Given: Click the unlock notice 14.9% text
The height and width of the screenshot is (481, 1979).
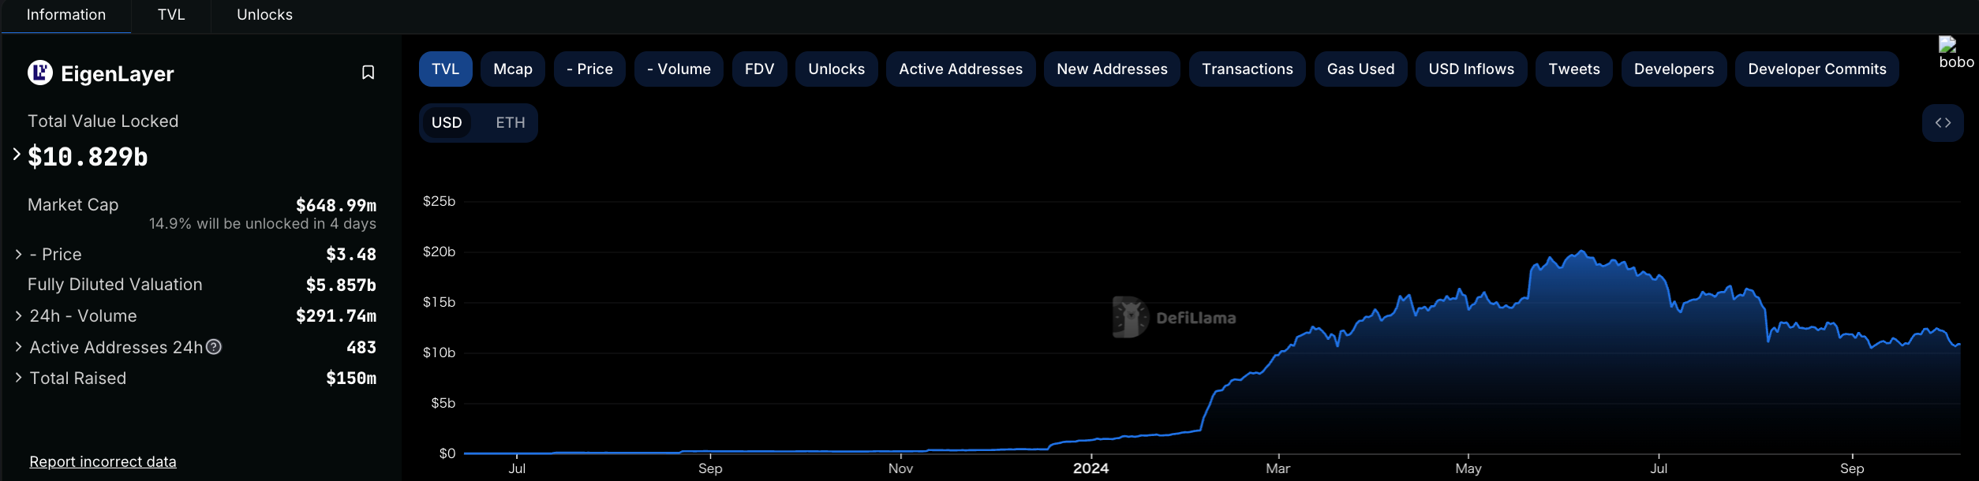Looking at the screenshot, I should pos(263,224).
